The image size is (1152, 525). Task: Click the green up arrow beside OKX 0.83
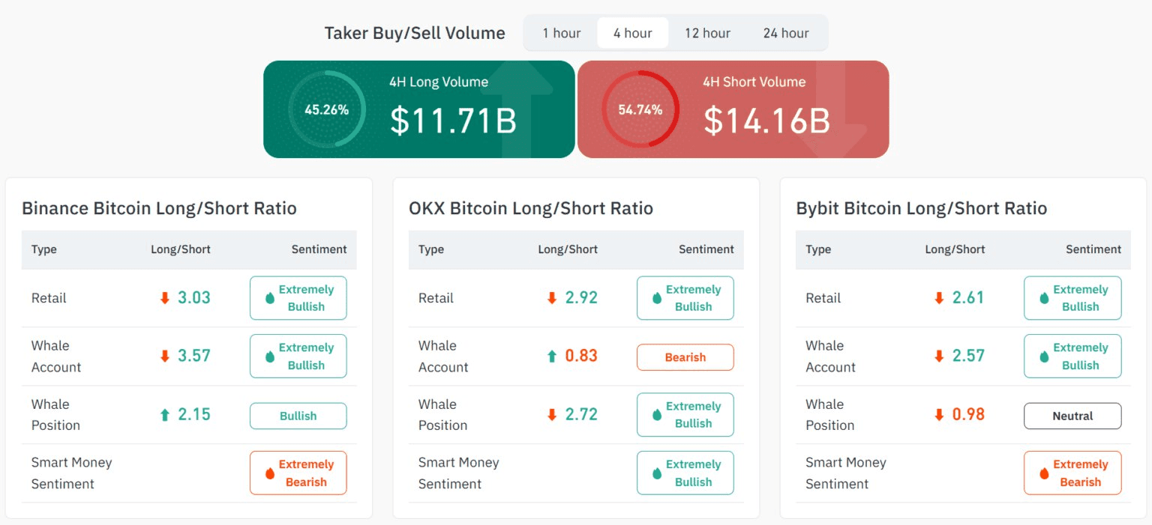(x=552, y=356)
